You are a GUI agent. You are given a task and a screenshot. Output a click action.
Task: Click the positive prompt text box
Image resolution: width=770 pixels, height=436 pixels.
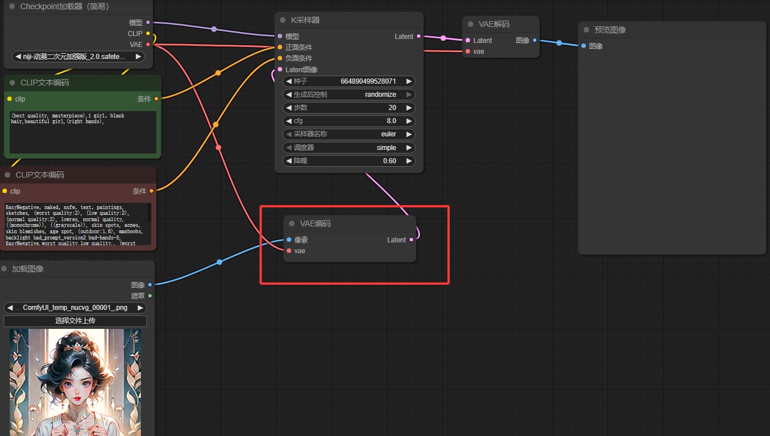tap(82, 132)
